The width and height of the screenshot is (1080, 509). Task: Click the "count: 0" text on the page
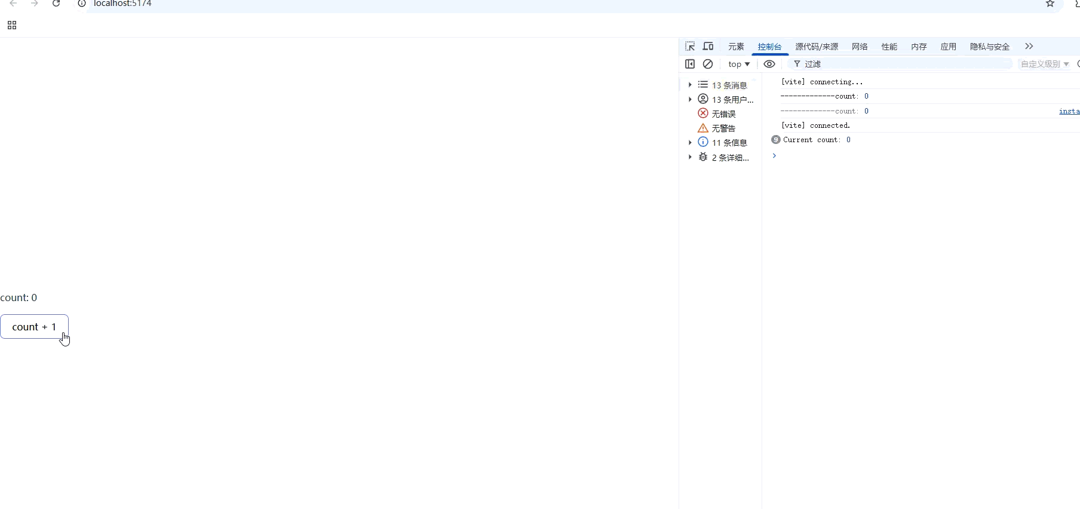coord(19,298)
